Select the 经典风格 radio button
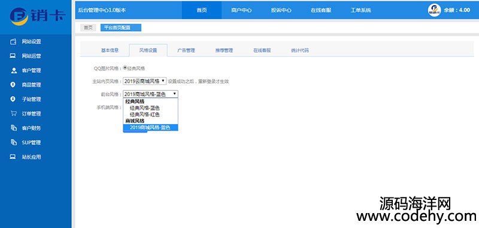The height and width of the screenshot is (228, 479). (x=125, y=68)
